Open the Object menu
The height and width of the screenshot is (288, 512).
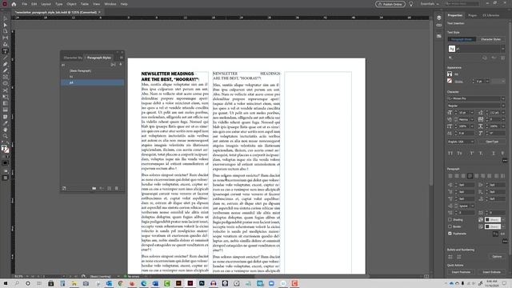click(x=71, y=4)
